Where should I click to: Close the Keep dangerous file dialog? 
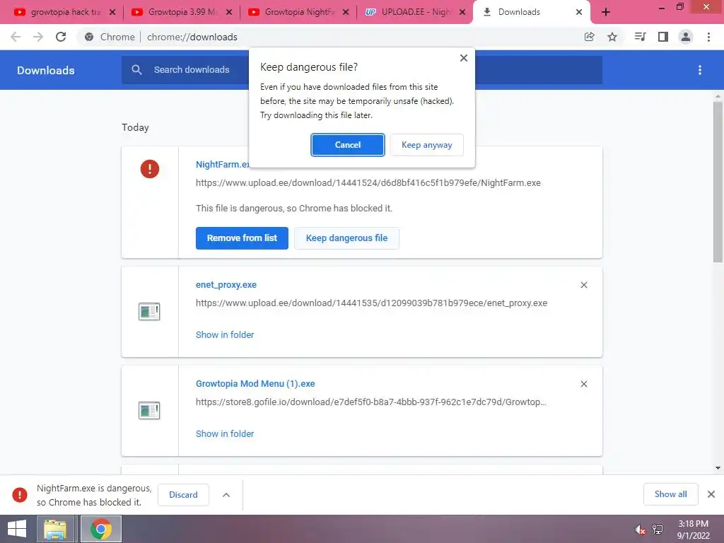click(x=464, y=58)
